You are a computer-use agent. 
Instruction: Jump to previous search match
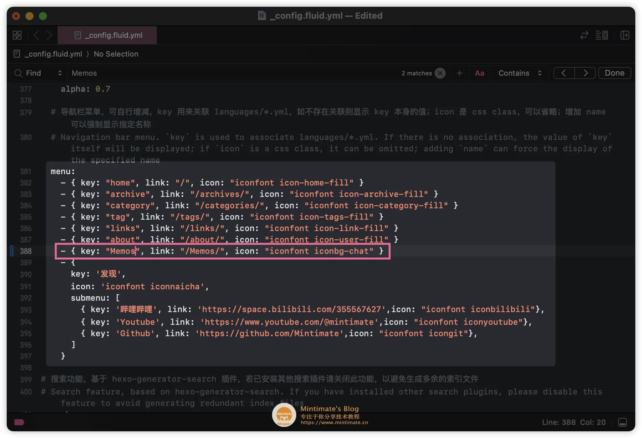564,73
